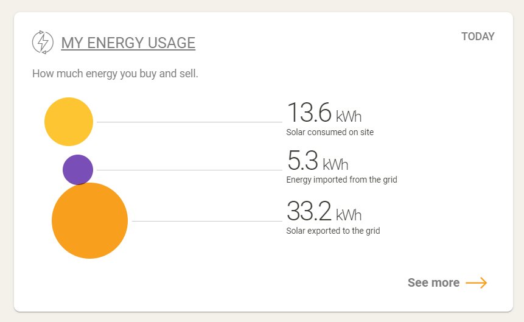This screenshot has width=524, height=322.
Task: Click the orange arrow beside See more
Action: tap(476, 282)
